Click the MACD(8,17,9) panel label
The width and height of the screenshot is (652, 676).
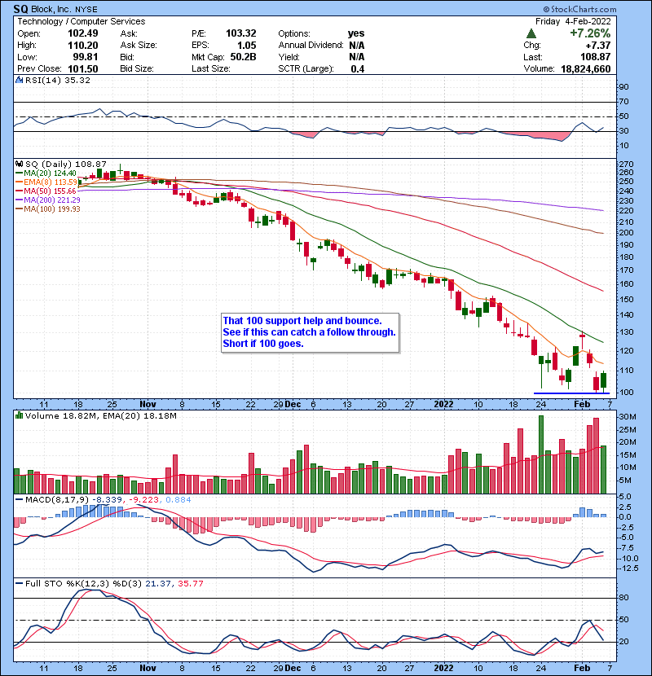pyautogui.click(x=57, y=500)
